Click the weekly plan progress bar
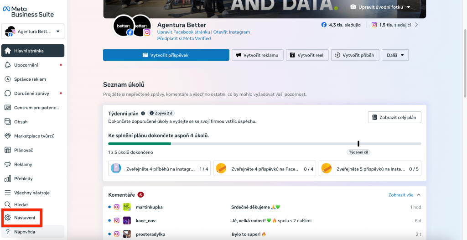This screenshot has height=240, width=467. 265,144
